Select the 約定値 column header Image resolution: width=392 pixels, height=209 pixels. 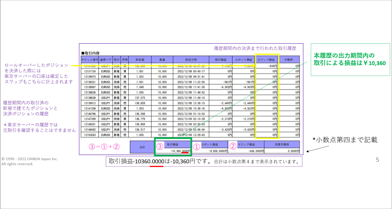pos(140,60)
